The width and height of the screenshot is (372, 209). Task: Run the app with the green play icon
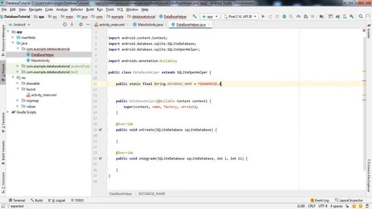(x=263, y=17)
